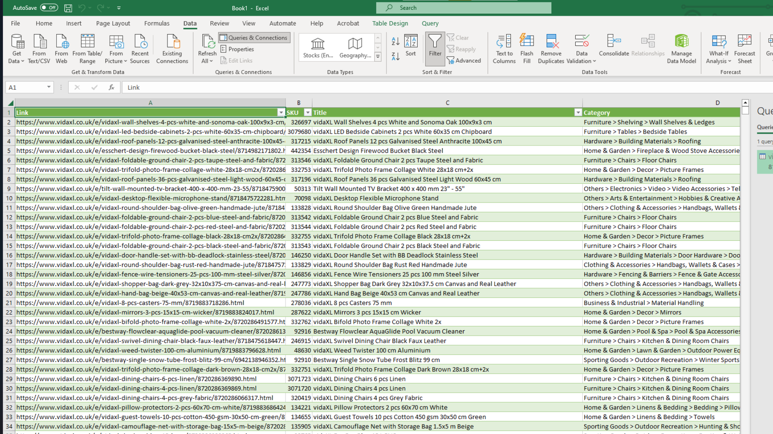Click the Insert Function fx icon
The image size is (773, 434).
click(x=111, y=87)
